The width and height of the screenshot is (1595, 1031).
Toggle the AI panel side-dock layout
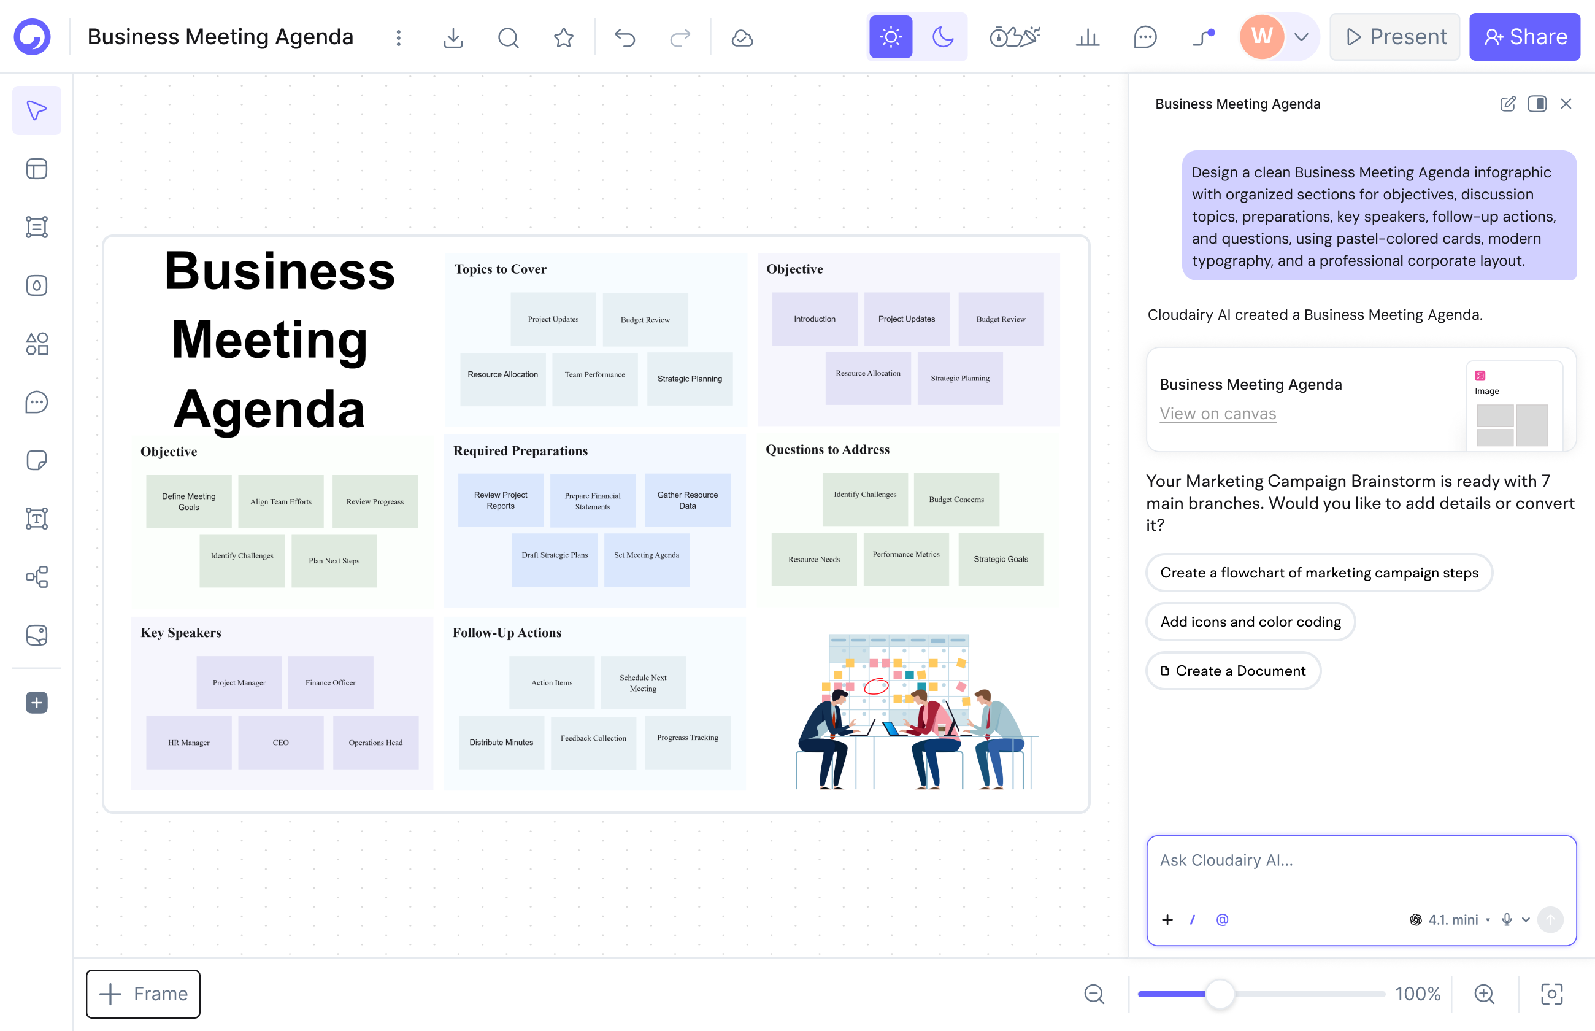[1537, 104]
